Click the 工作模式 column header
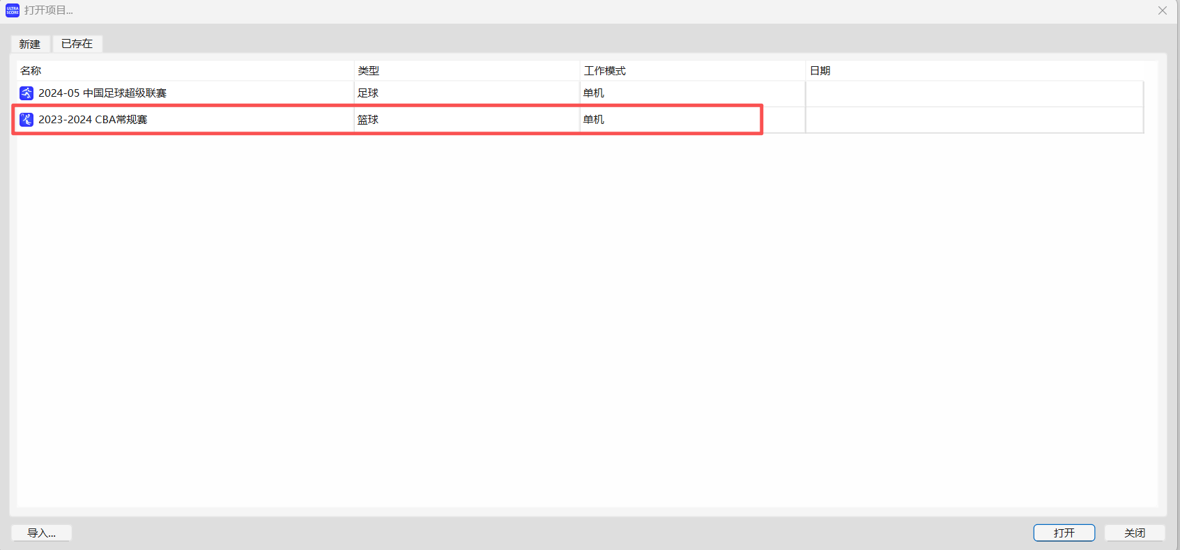 coord(604,71)
